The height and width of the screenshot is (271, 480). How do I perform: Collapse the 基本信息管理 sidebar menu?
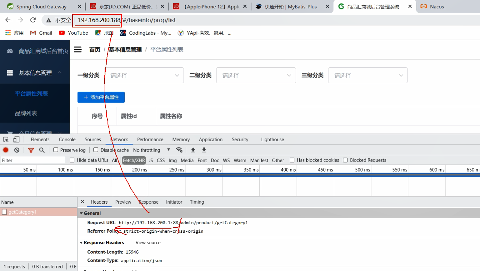tap(59, 73)
